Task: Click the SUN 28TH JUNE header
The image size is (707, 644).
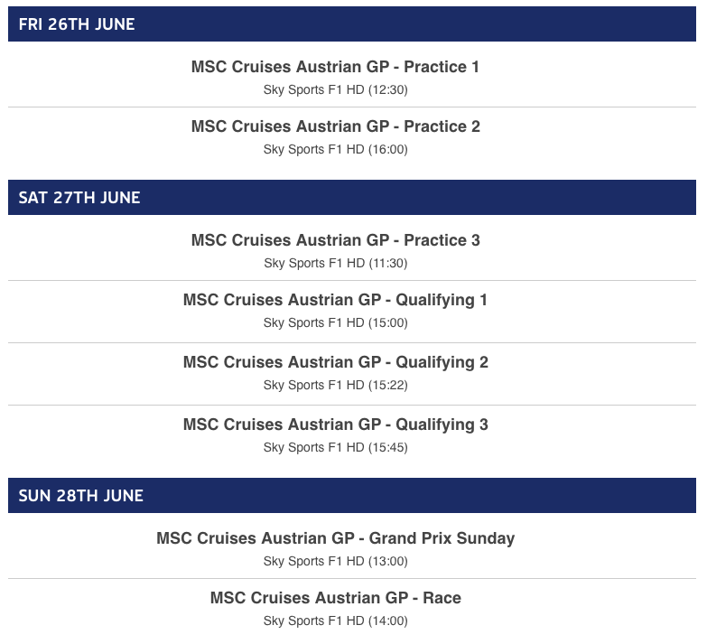Action: [x=352, y=495]
